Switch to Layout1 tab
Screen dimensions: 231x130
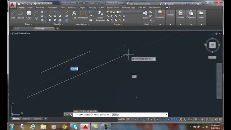[26, 119]
